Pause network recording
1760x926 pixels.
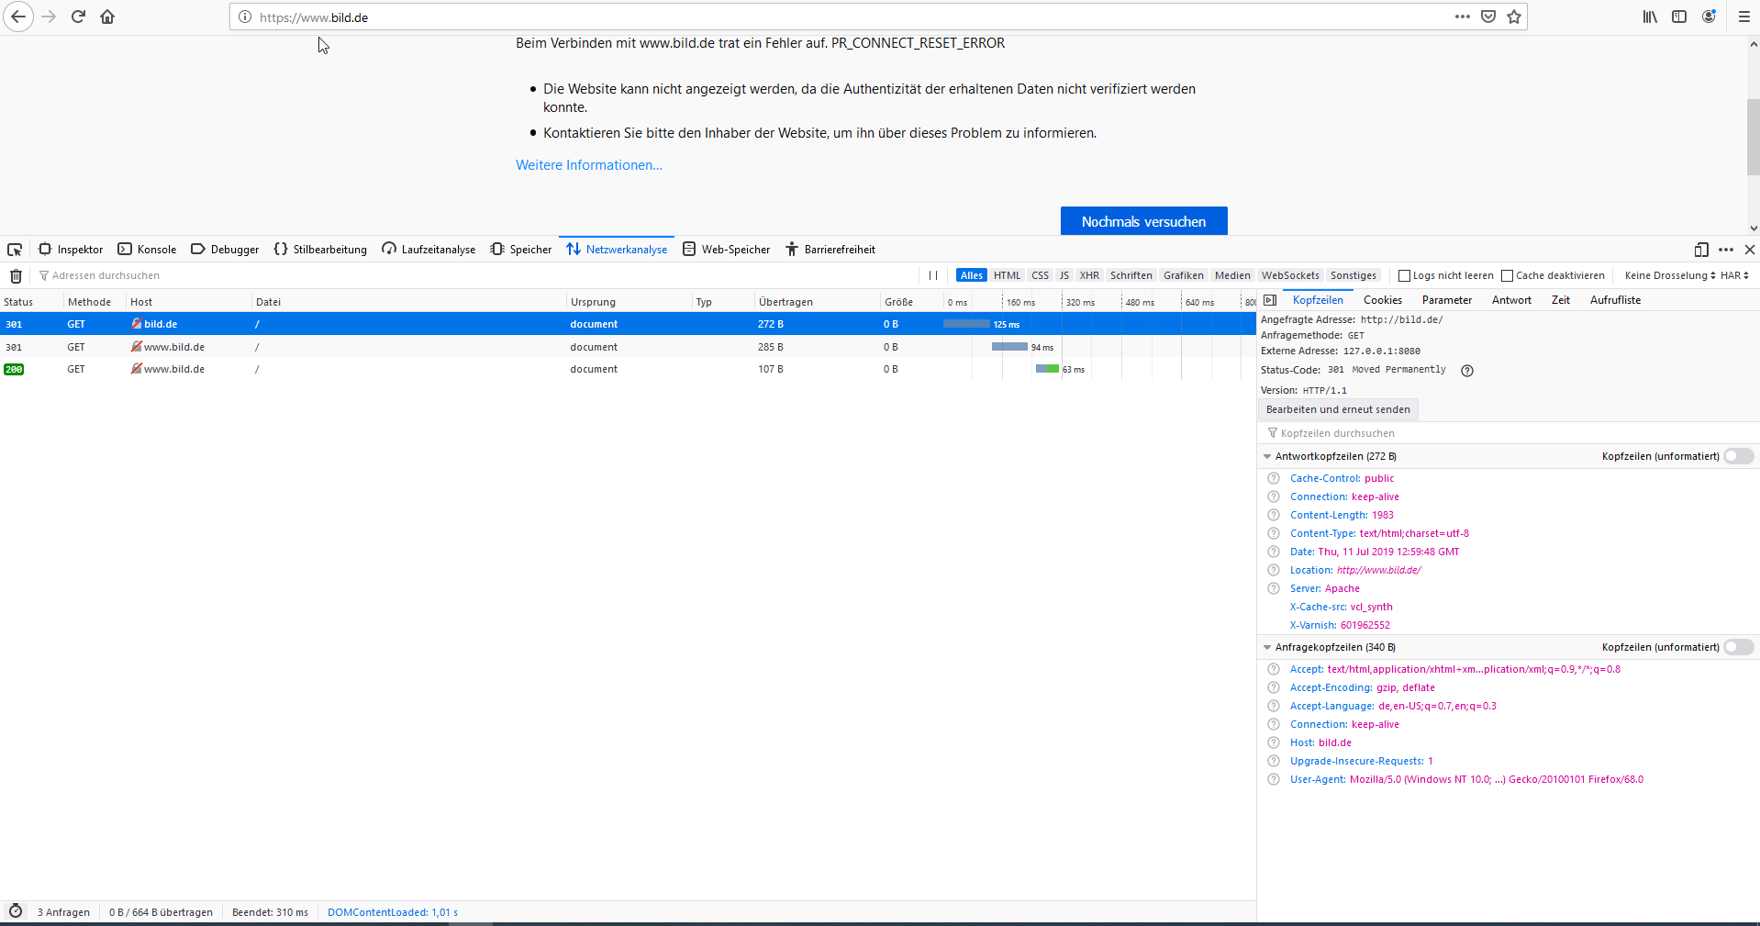point(933,275)
